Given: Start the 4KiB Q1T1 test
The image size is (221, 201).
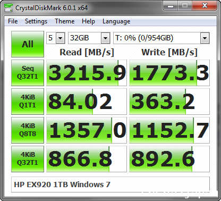Looking at the screenshot, I should (x=28, y=102).
